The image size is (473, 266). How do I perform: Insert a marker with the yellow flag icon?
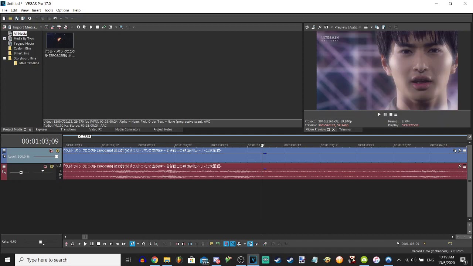(211, 244)
